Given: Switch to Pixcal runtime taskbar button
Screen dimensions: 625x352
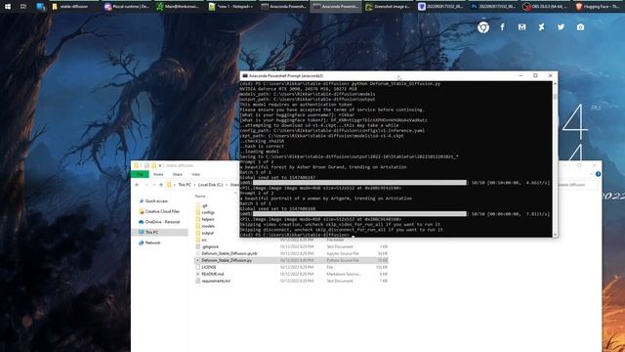Looking at the screenshot, I should coord(127,7).
